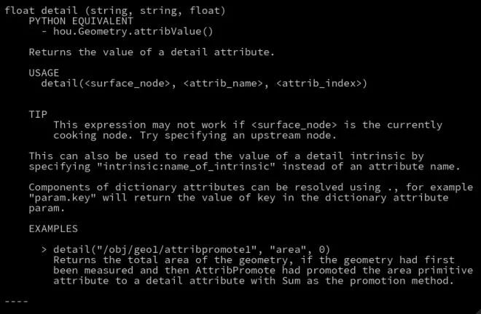The width and height of the screenshot is (481, 314).
Task: Click 'Returns the value of a detail attribute' sentence
Action: tap(152, 52)
